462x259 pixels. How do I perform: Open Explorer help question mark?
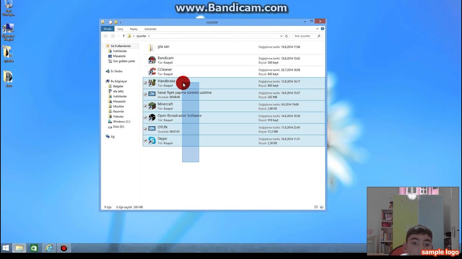(x=322, y=29)
